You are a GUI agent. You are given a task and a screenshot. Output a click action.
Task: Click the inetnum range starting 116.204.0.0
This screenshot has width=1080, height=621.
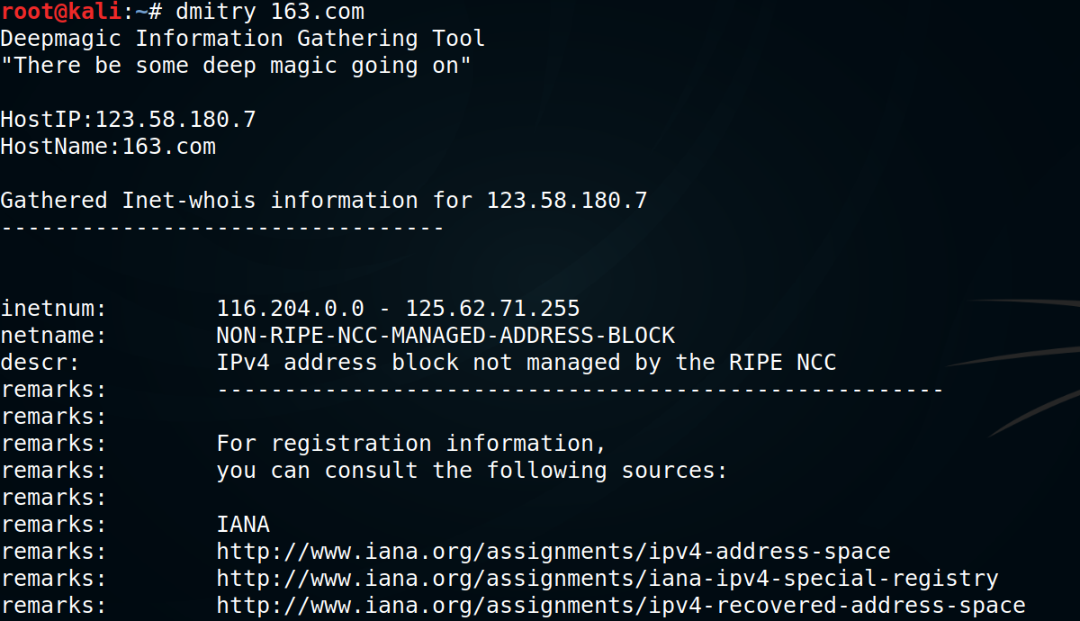point(398,309)
